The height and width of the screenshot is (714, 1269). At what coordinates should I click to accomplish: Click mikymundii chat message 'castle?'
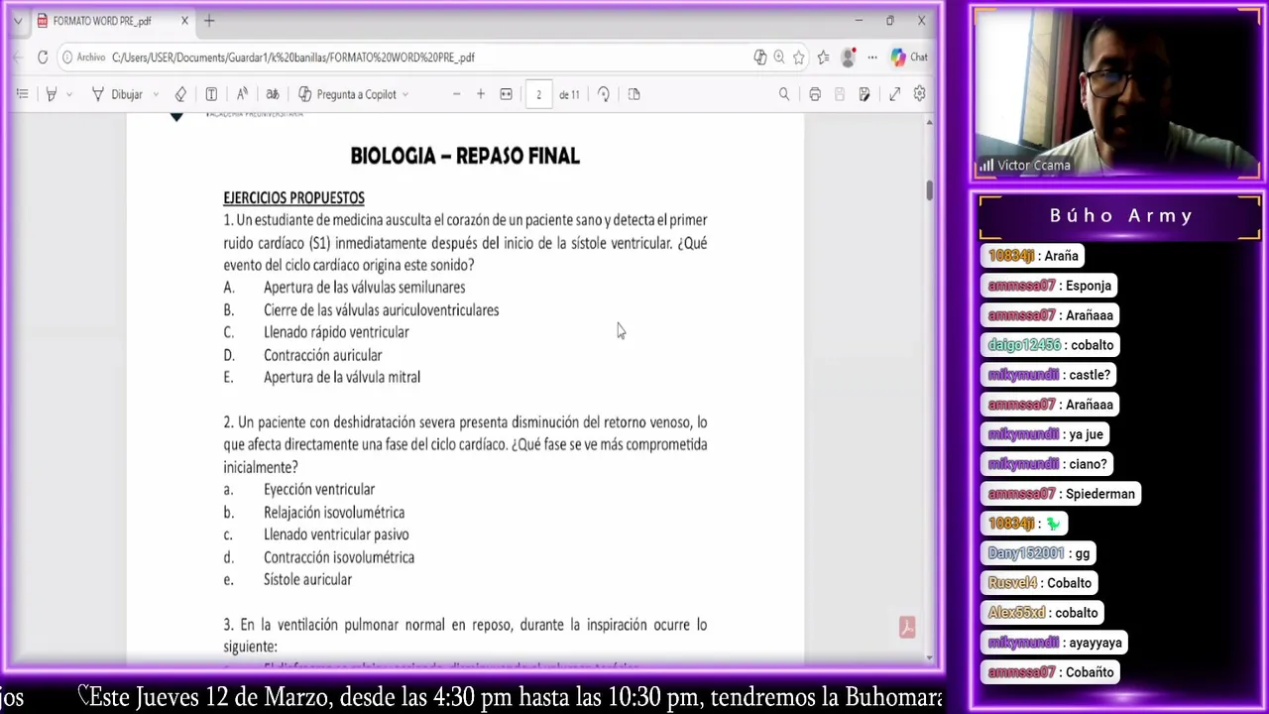(1049, 375)
